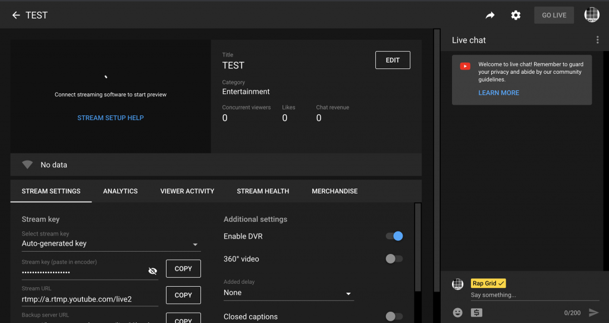
Task: Click the Rap Grid avatar in chat
Action: 458,284
